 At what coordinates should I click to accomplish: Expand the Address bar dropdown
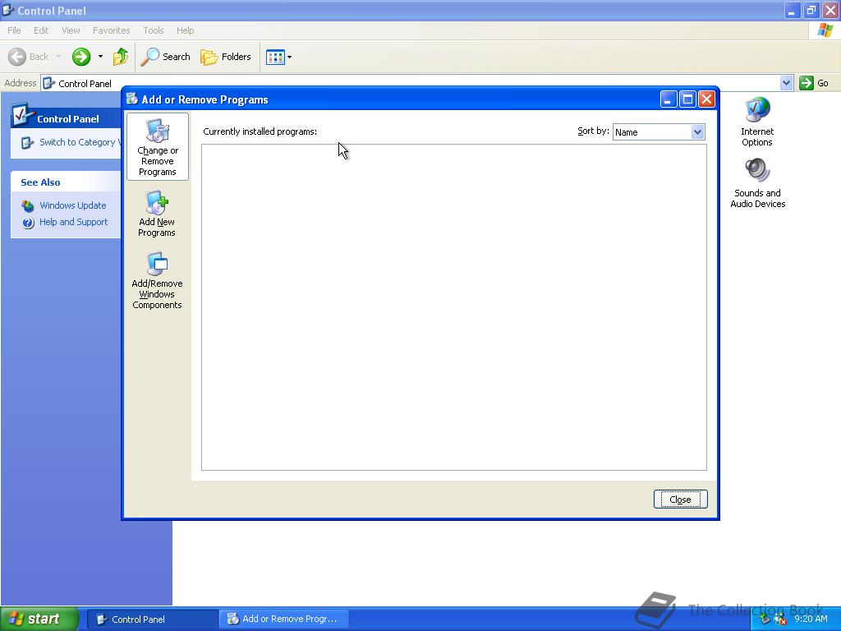pyautogui.click(x=786, y=83)
